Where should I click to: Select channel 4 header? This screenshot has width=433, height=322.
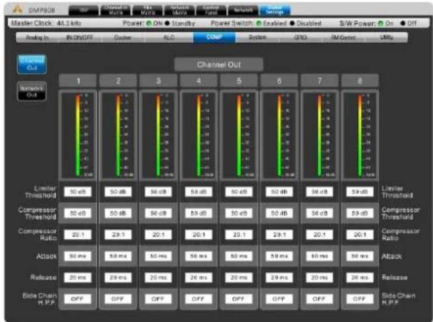pos(199,81)
